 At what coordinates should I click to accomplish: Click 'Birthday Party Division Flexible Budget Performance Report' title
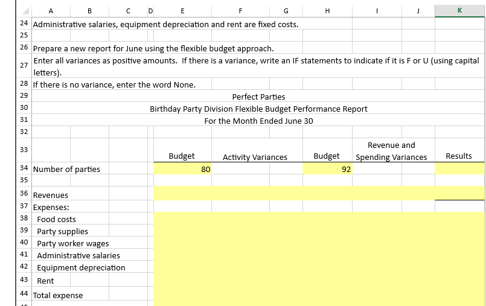[x=258, y=109]
